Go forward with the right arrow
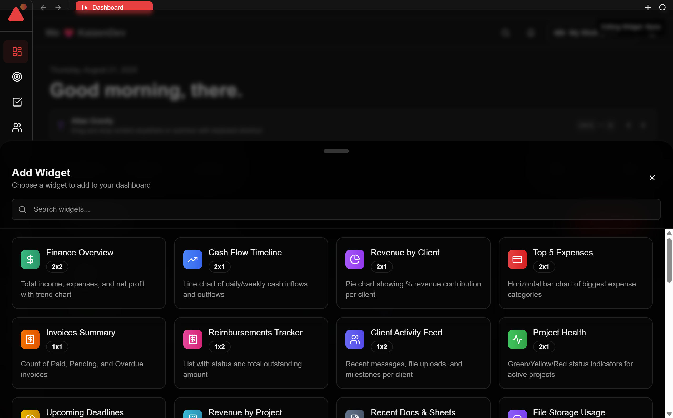This screenshot has height=418, width=673. click(x=58, y=7)
